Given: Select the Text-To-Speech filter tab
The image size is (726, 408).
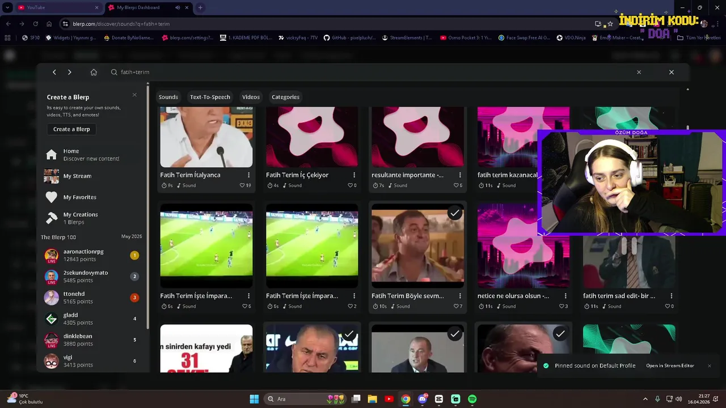Looking at the screenshot, I should [210, 97].
